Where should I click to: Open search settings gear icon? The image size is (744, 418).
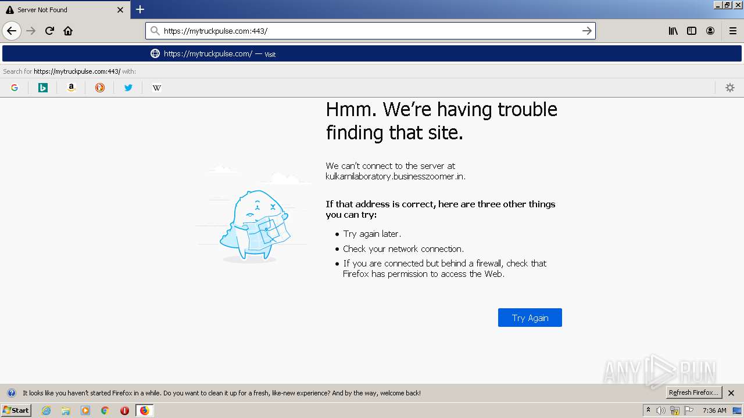tap(730, 88)
